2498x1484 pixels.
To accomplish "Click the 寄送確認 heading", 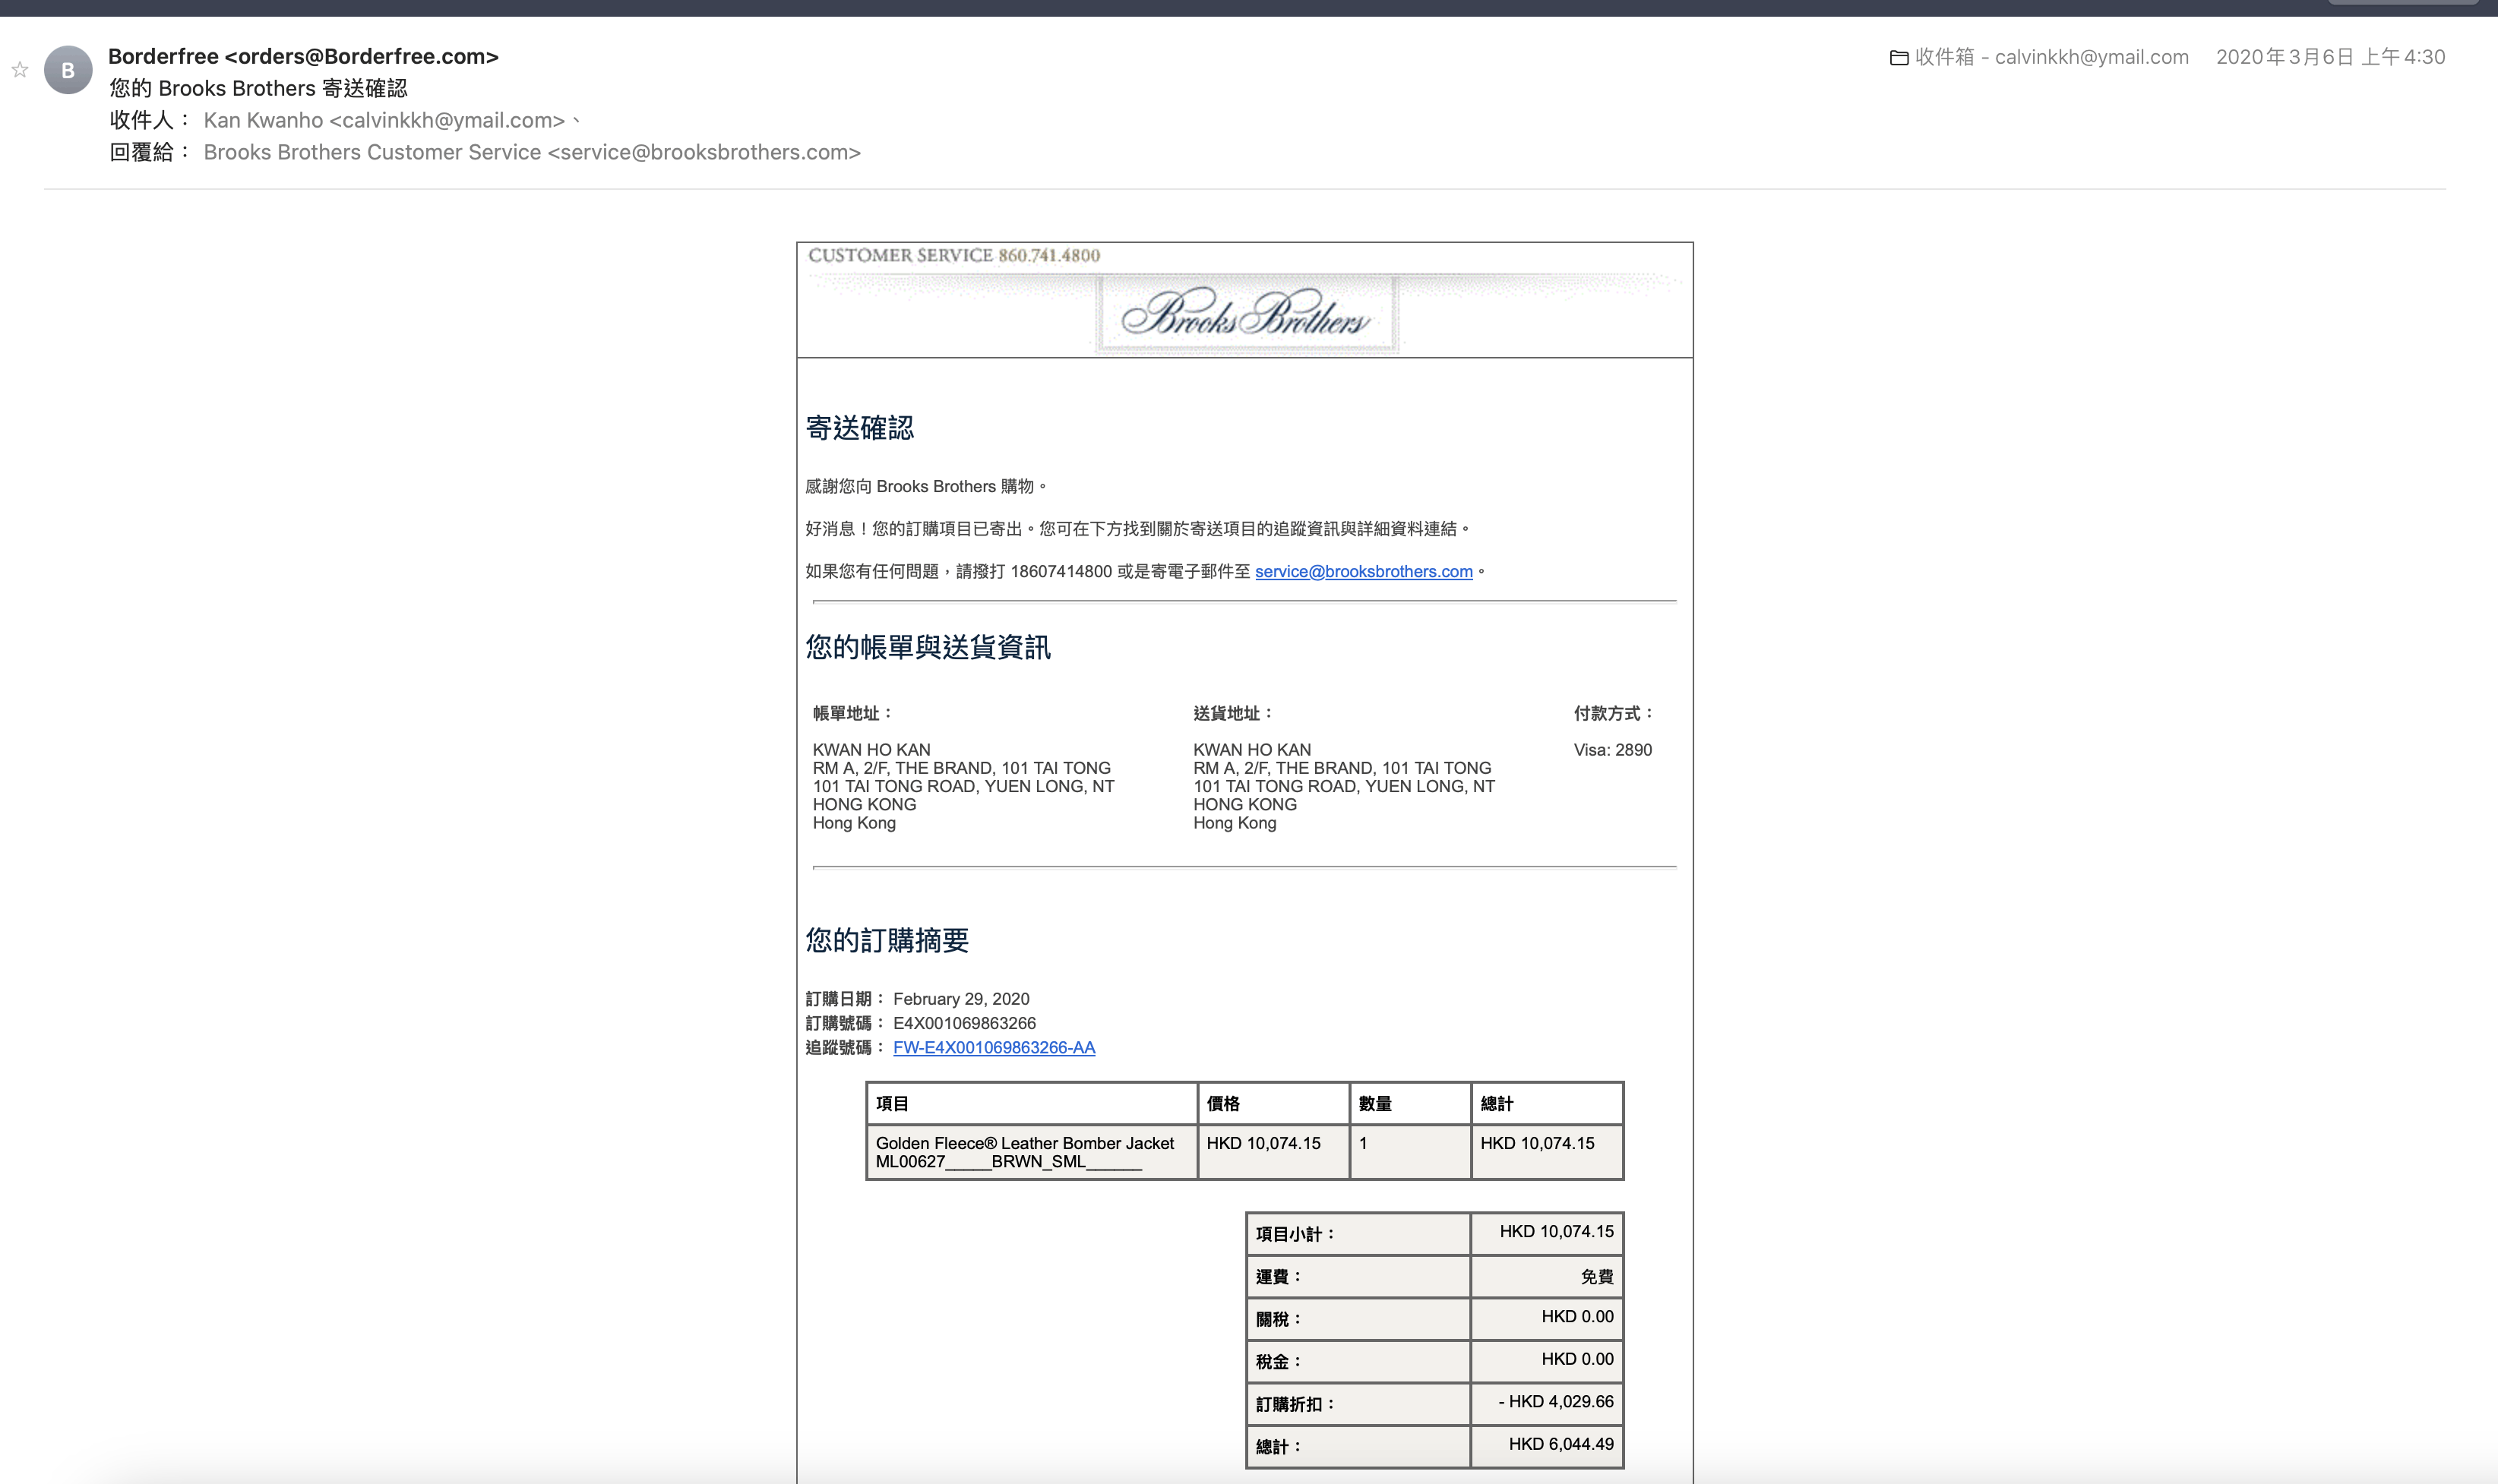I will tap(859, 428).
